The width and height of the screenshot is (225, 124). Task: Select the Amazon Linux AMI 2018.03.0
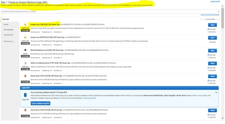click(212, 38)
